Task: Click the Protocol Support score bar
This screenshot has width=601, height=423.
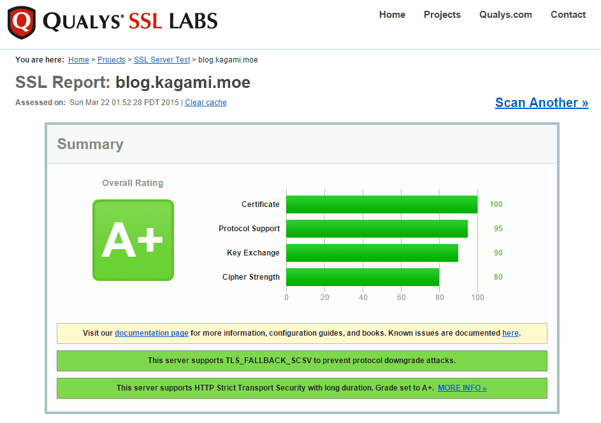Action: click(x=377, y=229)
